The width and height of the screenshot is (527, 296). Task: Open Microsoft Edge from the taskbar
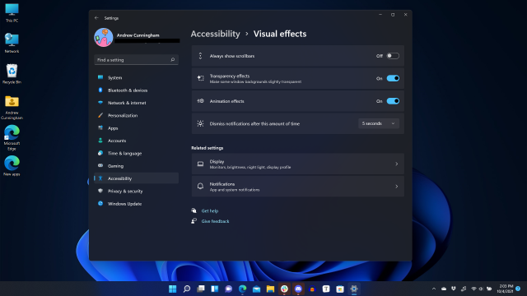[242, 289]
